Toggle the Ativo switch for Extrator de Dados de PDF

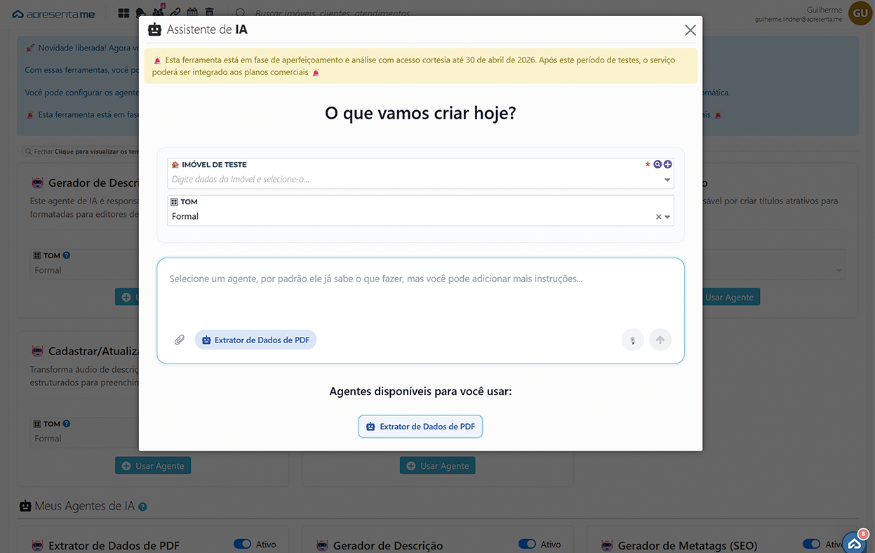pyautogui.click(x=242, y=544)
